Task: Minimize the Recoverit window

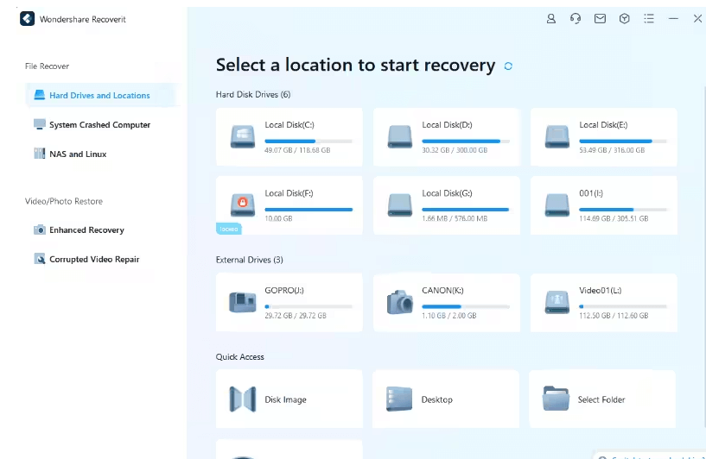Action: pyautogui.click(x=673, y=18)
